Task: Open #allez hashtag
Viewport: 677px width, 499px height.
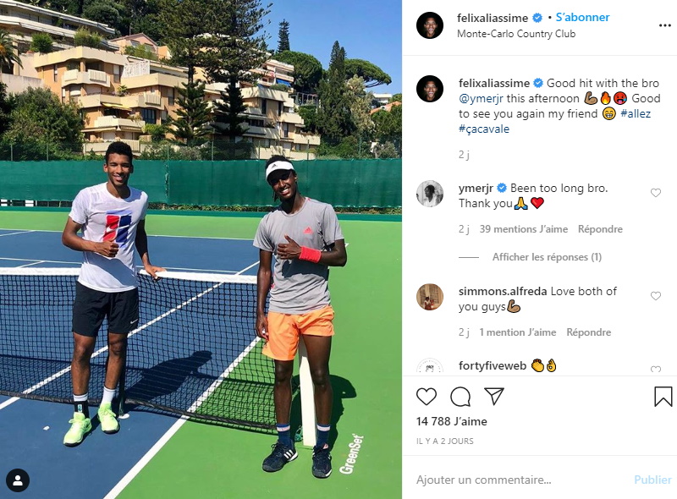Action: coord(636,113)
